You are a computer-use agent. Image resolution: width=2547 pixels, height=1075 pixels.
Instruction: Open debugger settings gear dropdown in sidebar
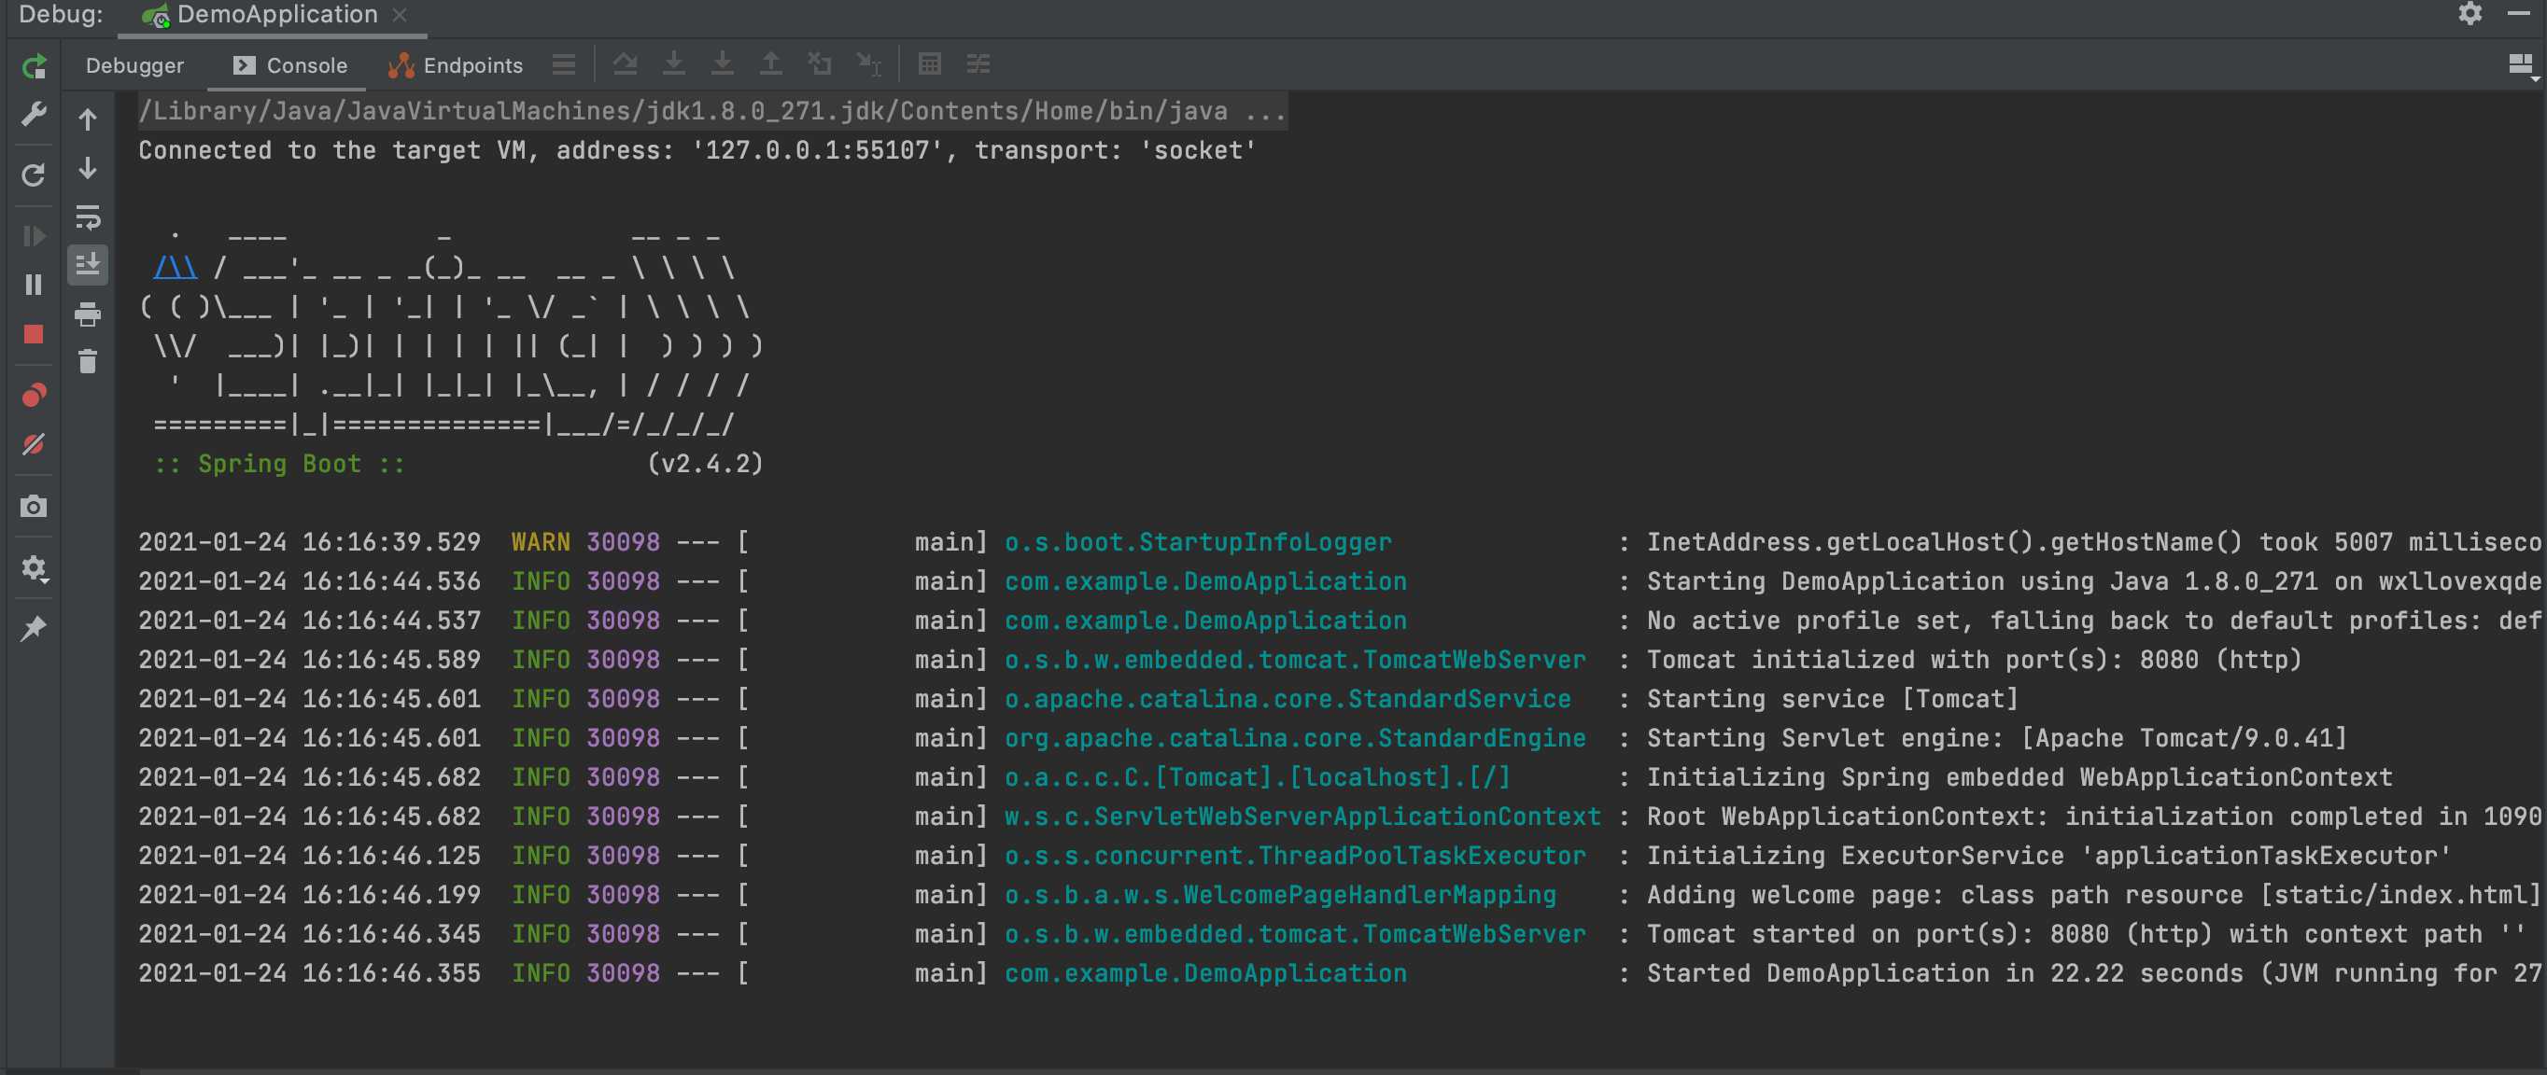[34, 568]
